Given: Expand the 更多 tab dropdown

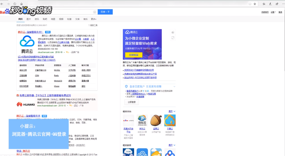Looking at the screenshot, I should [x=93, y=19].
